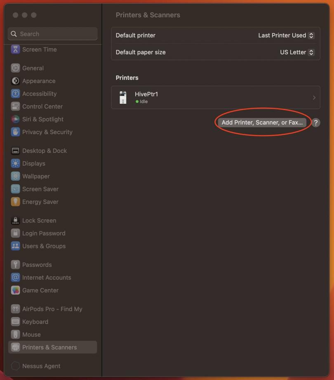334x380 pixels.
Task: Select Keyboard label in sidebar
Action: click(35, 322)
